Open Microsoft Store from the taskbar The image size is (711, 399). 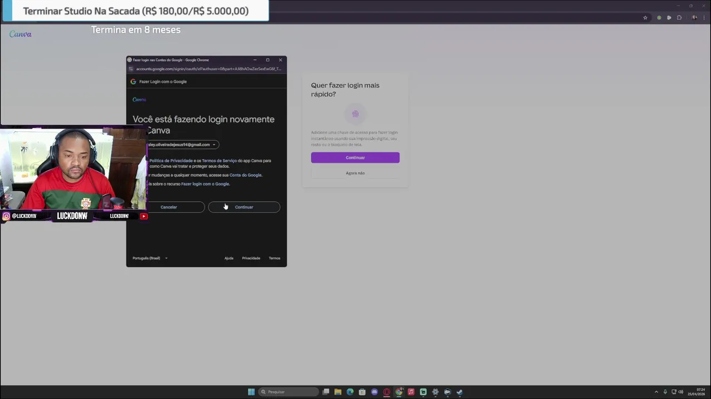(362, 392)
